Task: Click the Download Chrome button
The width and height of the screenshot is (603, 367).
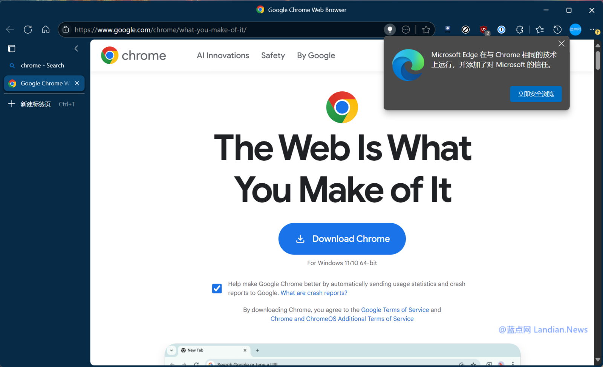Action: coord(342,239)
